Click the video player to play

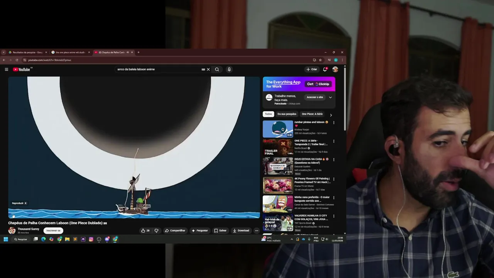[x=134, y=147]
